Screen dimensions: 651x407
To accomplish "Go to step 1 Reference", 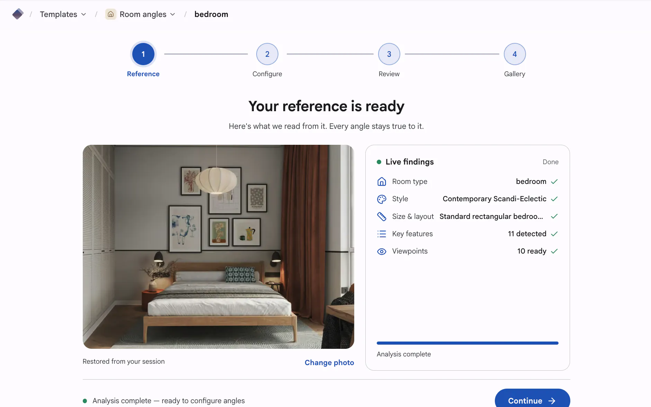I will pyautogui.click(x=143, y=54).
